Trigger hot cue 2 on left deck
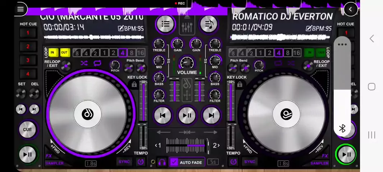The image size is (383, 172). coord(28,46)
